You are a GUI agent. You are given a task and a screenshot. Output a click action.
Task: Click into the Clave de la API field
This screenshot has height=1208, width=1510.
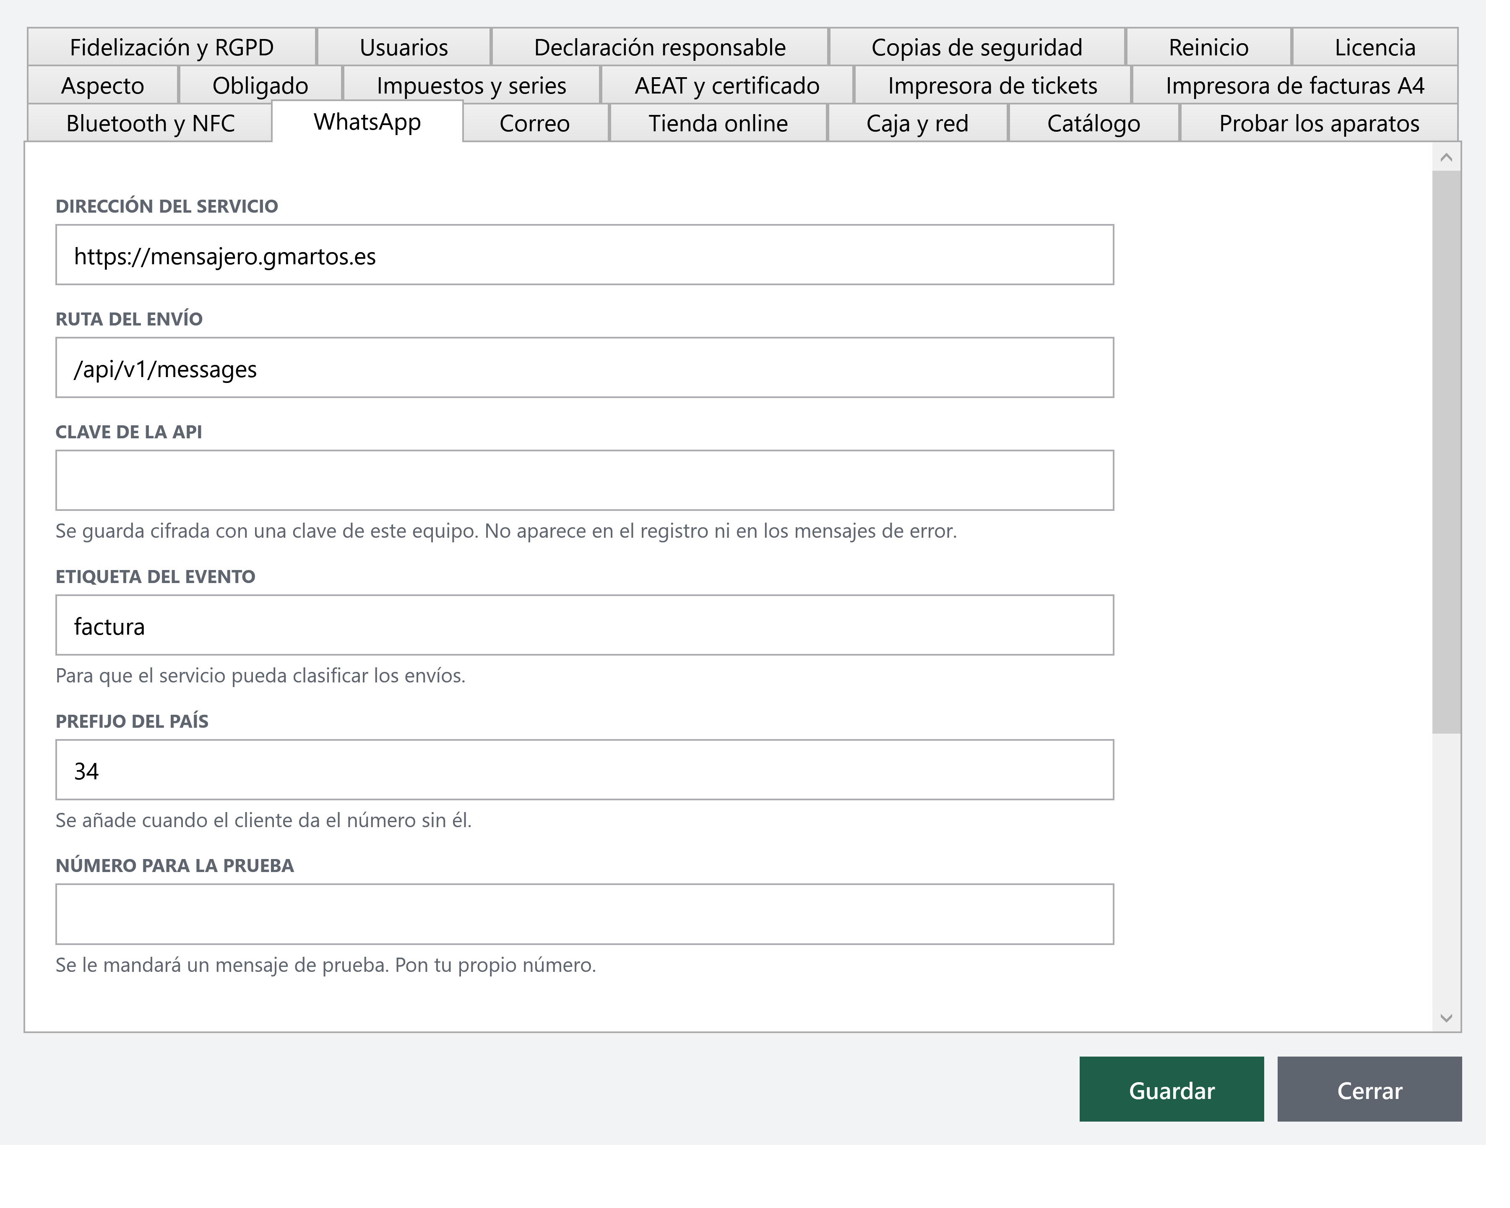[585, 480]
